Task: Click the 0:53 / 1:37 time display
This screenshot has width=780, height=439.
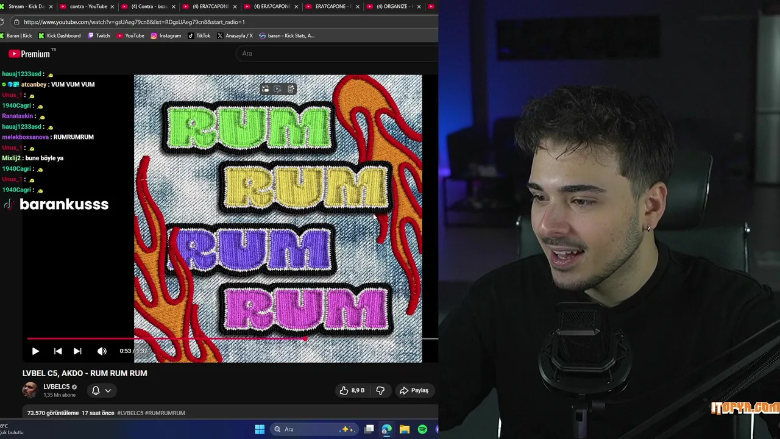Action: [132, 351]
